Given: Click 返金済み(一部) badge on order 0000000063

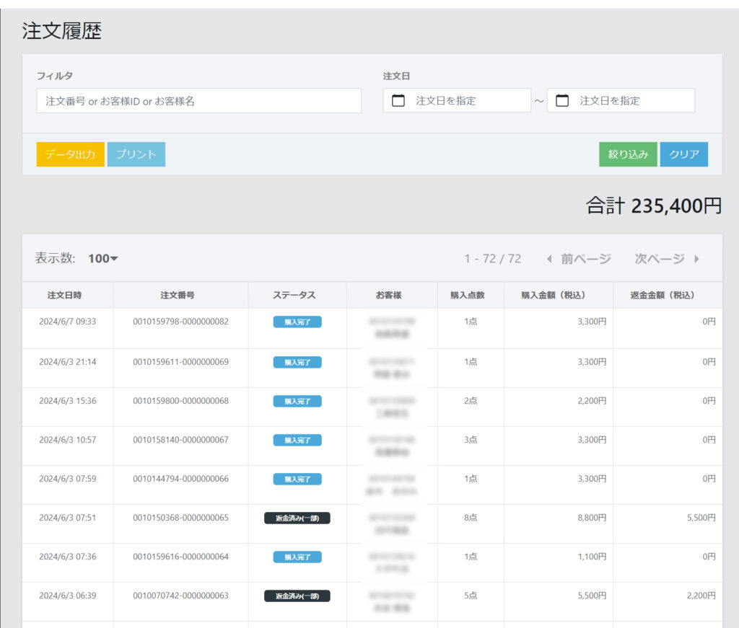Looking at the screenshot, I should [297, 596].
